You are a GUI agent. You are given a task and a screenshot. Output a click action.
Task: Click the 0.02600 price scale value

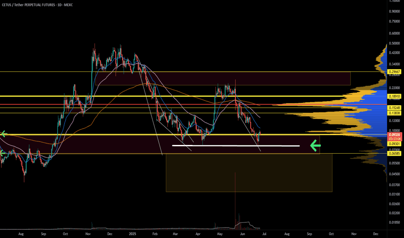tap(394, 204)
